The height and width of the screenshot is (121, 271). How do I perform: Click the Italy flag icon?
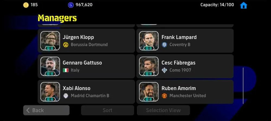click(66, 70)
